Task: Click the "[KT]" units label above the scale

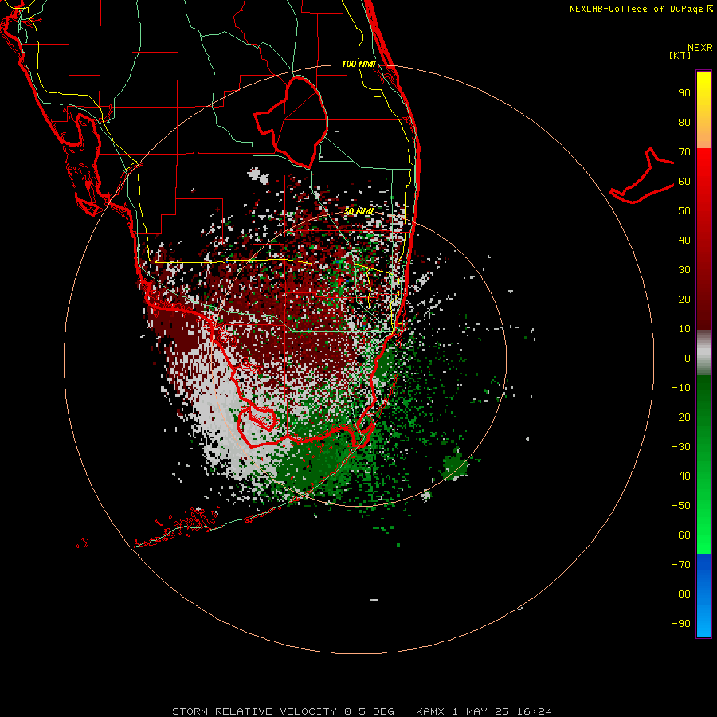Action: tap(680, 55)
